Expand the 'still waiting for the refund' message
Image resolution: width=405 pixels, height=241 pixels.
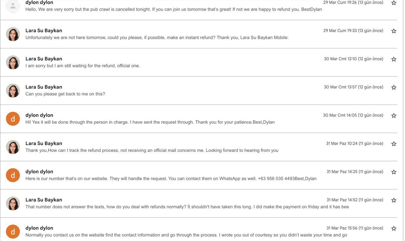pos(199,62)
